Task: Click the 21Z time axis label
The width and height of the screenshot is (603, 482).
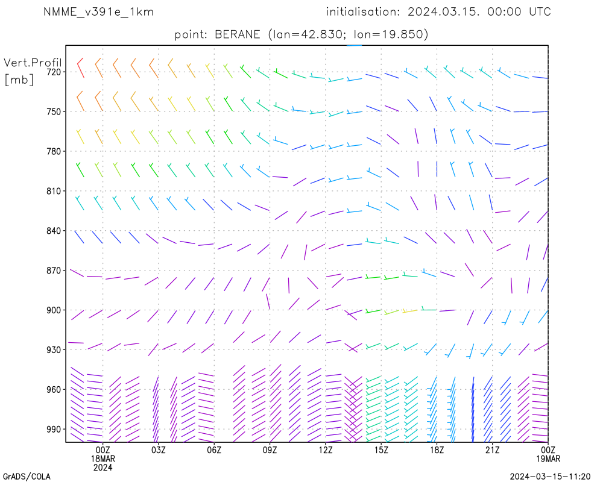Action: (x=492, y=450)
